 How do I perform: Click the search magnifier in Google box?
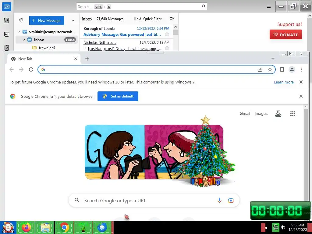click(77, 200)
